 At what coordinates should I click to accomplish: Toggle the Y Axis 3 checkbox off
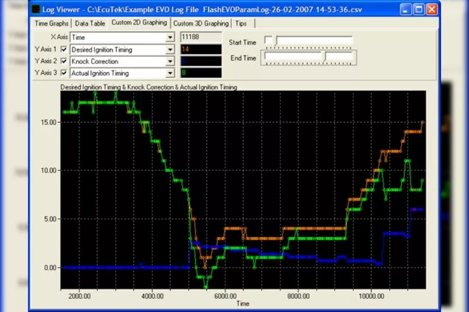[x=64, y=73]
